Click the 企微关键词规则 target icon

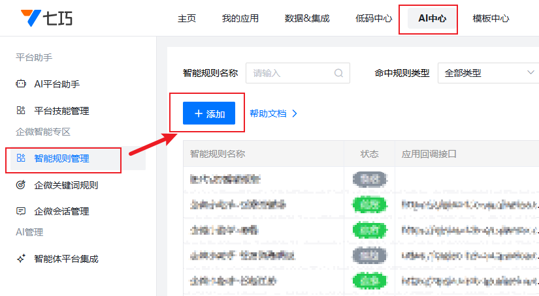(x=21, y=185)
